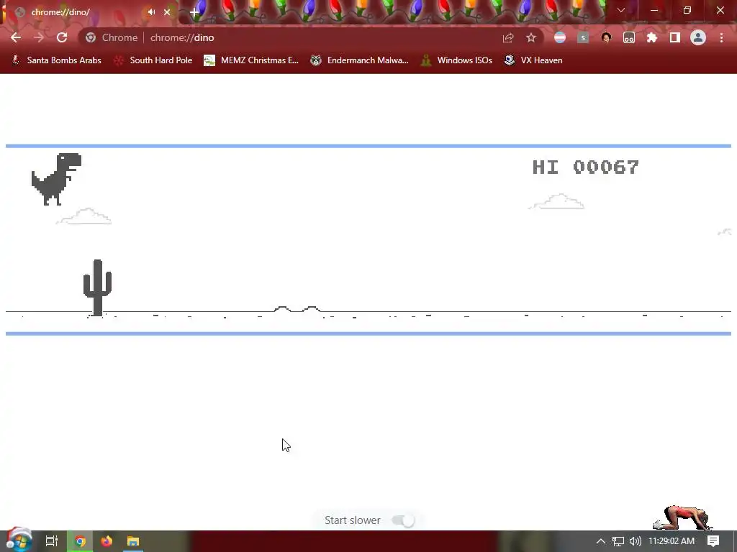The height and width of the screenshot is (552, 737).
Task: Open the notification center icon
Action: [713, 541]
